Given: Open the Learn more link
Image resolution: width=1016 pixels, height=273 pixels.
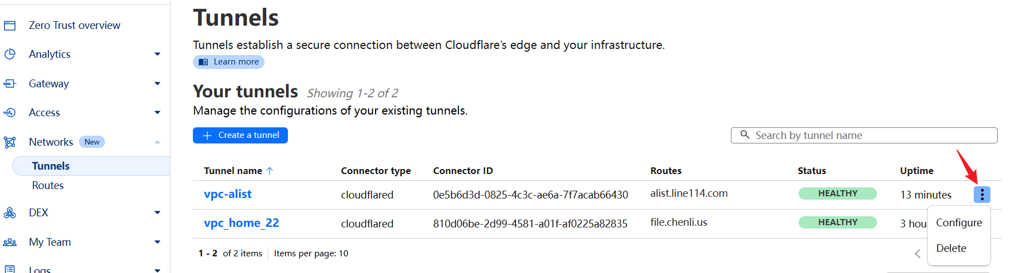Looking at the screenshot, I should point(228,62).
